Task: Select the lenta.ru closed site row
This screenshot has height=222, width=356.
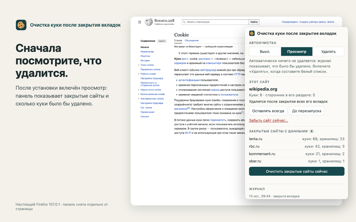Action: (x=297, y=139)
